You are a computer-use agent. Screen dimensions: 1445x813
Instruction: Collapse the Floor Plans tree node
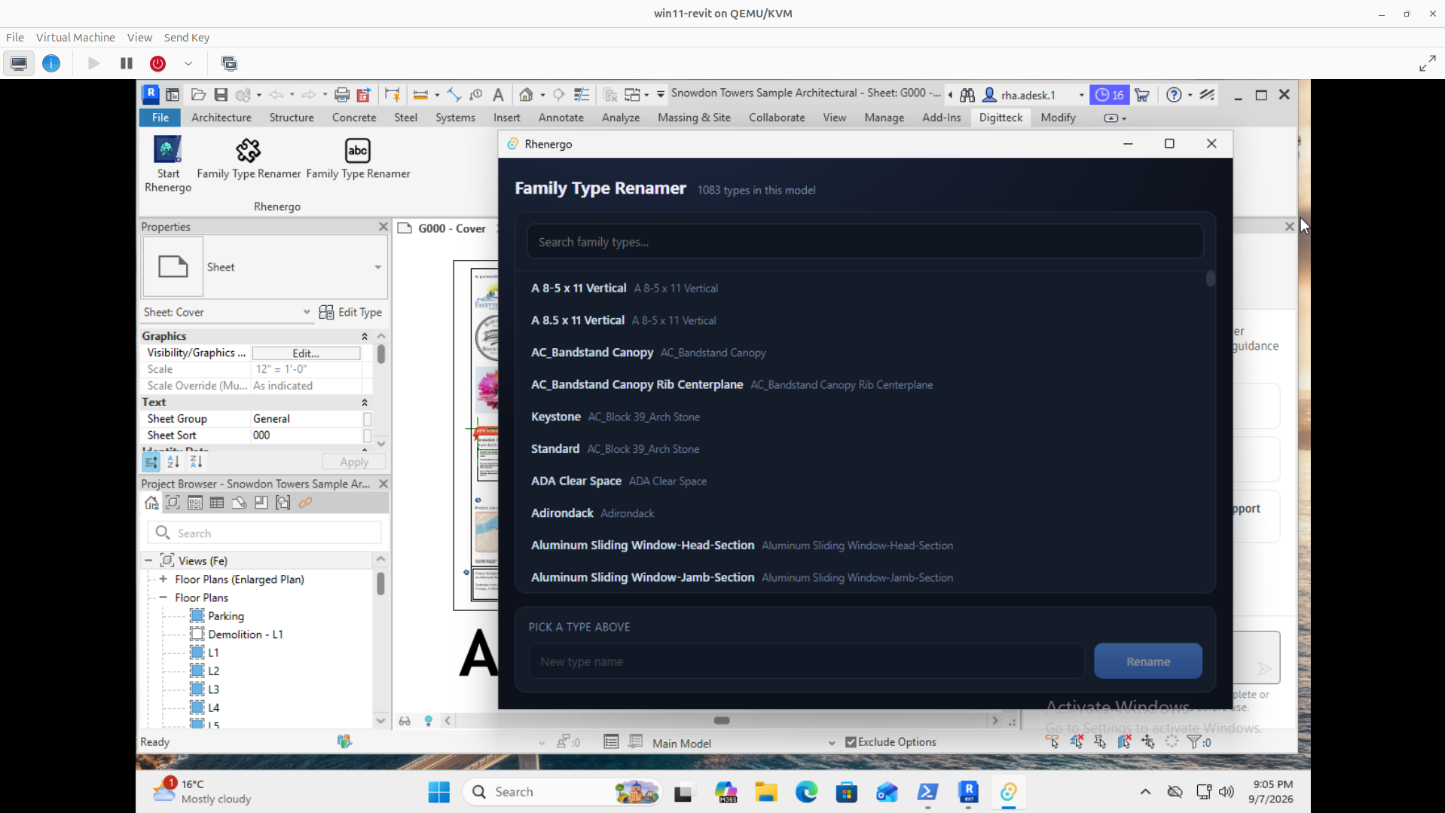coord(163,598)
